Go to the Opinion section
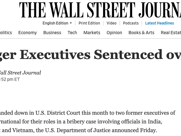Viewport: 181px width, 136px height. click(x=114, y=33)
